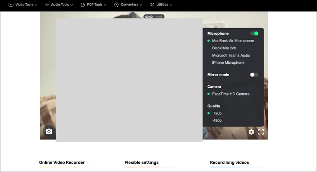Turn off the Microphone switch
317x172 pixels.
point(254,33)
